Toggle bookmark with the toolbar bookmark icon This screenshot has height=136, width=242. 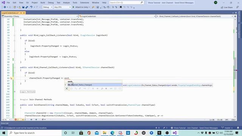(121, 7)
